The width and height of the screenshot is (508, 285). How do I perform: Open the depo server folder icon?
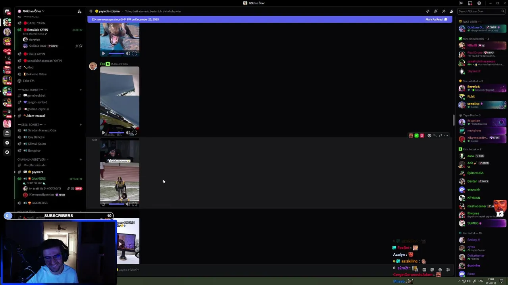7,133
